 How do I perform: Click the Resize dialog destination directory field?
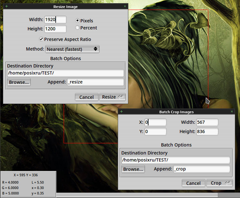pyautogui.click(x=66, y=73)
